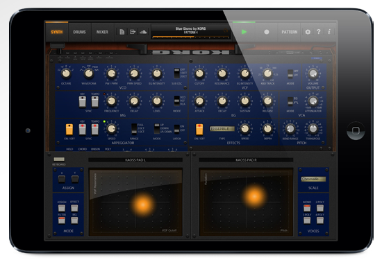Tap the Blue Gismo by KORG song display
Image resolution: width=382 pixels, height=260 pixels.
click(190, 32)
